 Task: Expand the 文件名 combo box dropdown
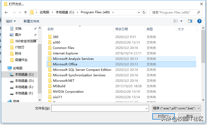tap(147, 108)
